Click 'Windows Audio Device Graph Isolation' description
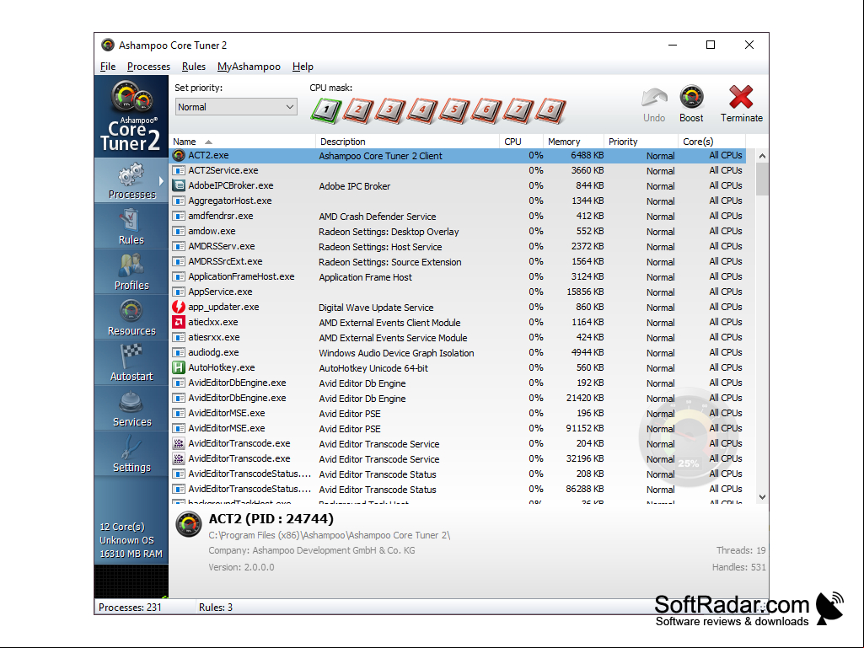 coord(396,353)
